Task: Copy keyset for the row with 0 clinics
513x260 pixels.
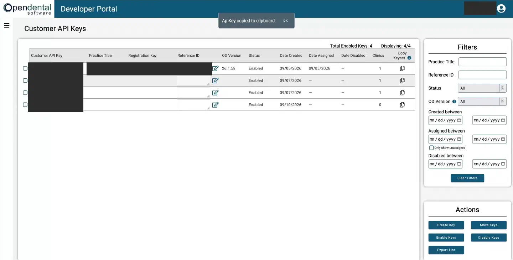Action: pyautogui.click(x=402, y=105)
